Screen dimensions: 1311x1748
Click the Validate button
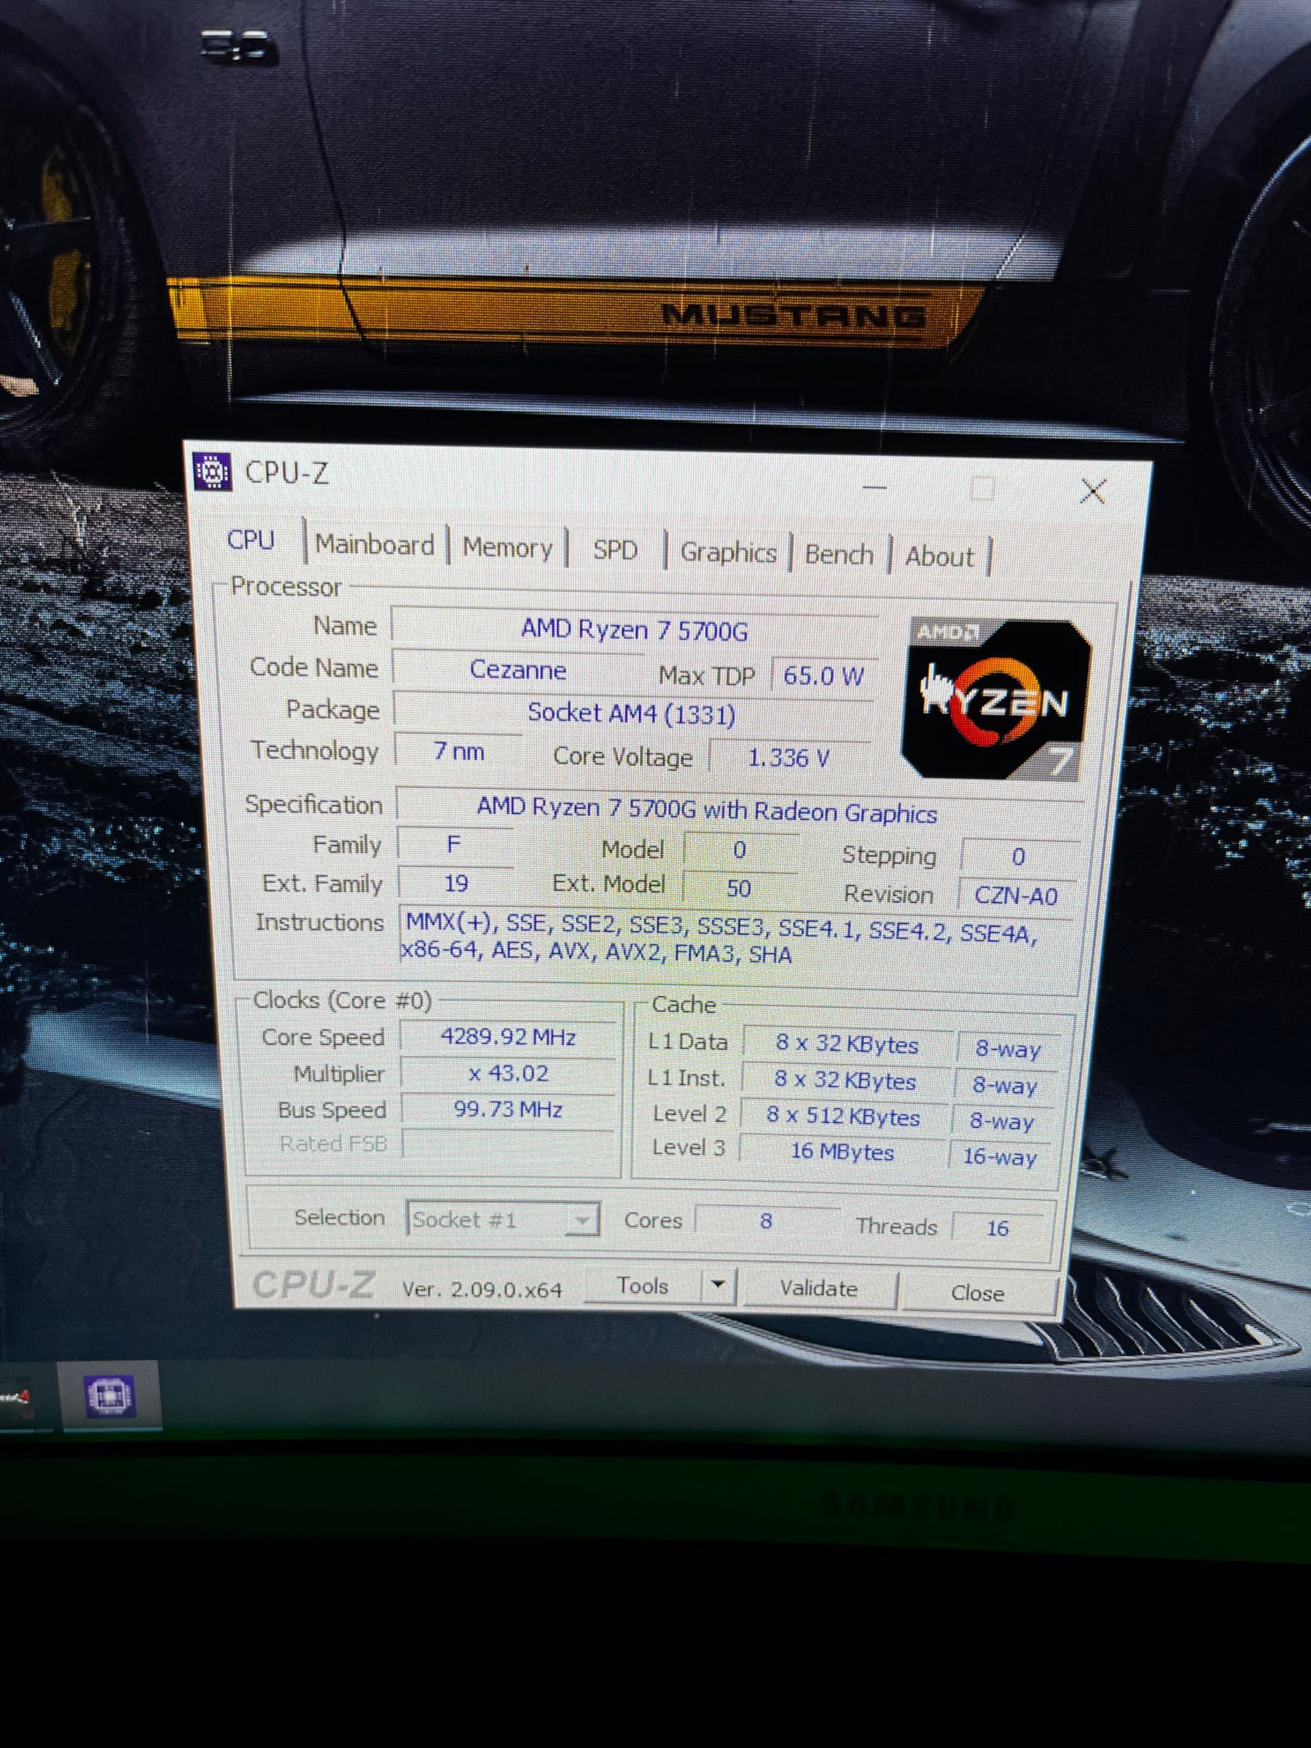819,1289
